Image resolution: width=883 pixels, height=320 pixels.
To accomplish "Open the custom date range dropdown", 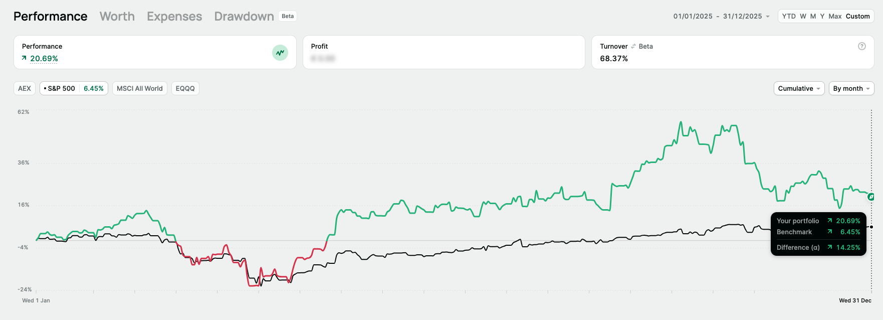I will (x=721, y=16).
